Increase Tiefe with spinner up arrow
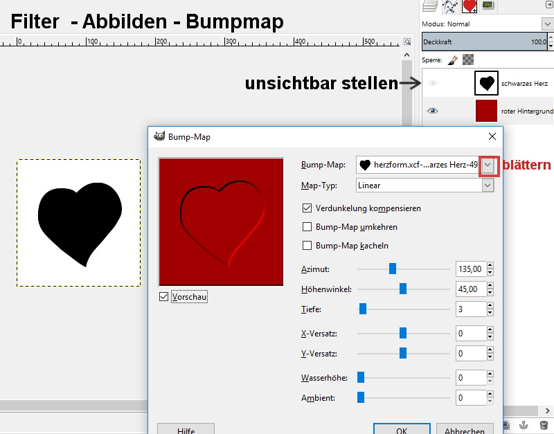Screen dimensions: 554x434 coord(490,305)
